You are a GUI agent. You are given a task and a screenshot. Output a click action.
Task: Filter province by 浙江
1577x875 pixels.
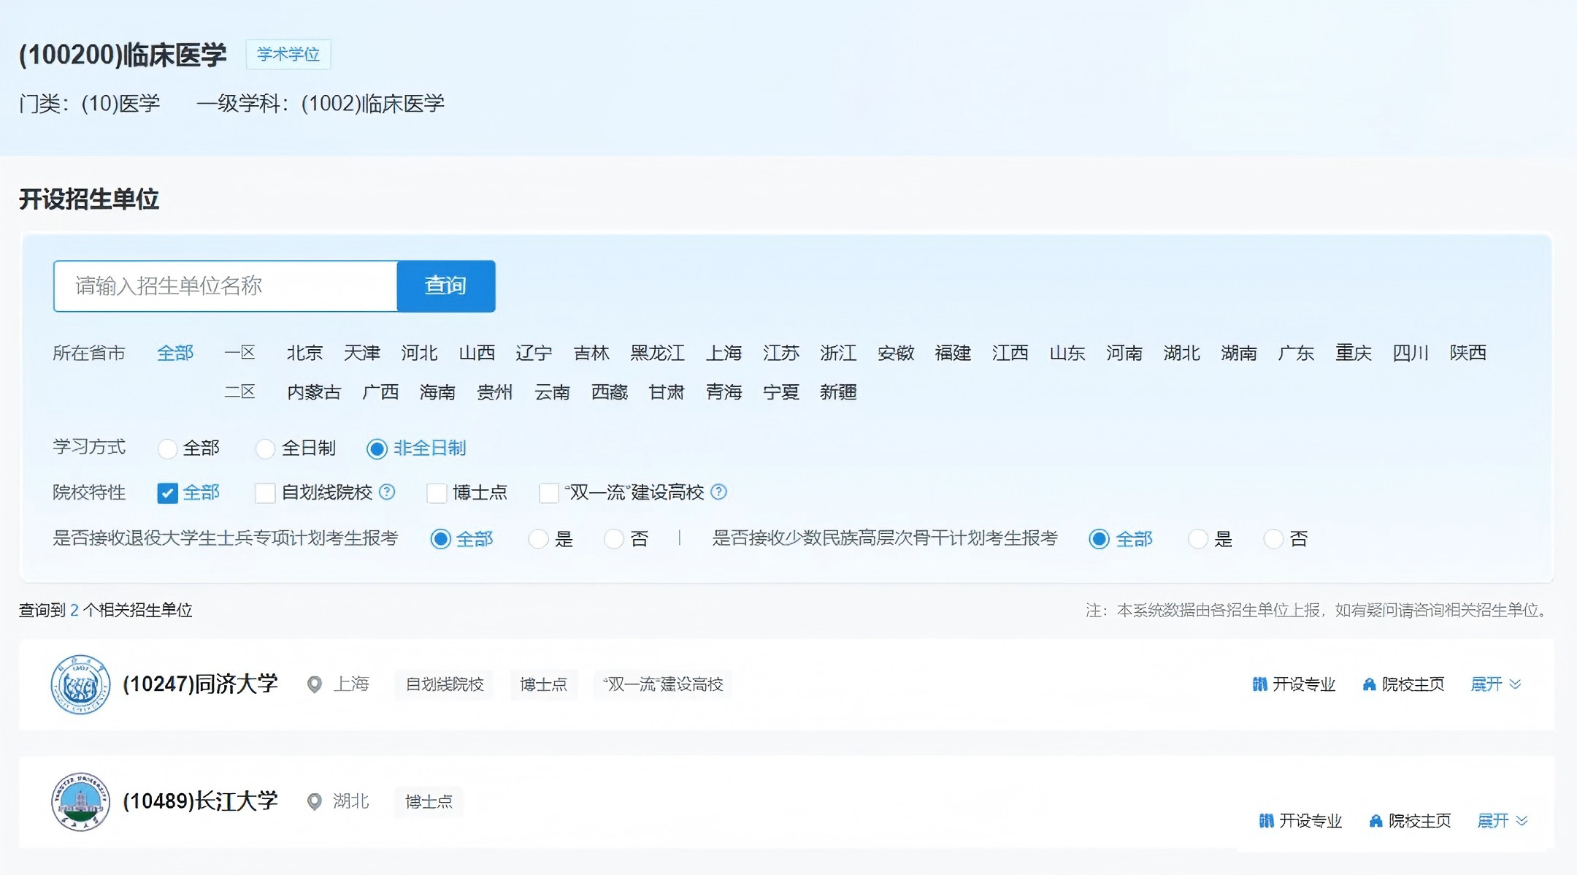coord(838,353)
